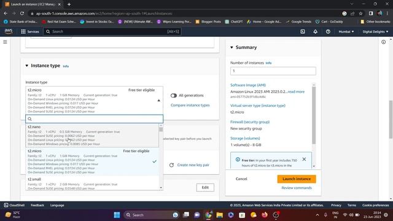This screenshot has width=393, height=221.
Task: Click Launch instance button
Action: 297,179
